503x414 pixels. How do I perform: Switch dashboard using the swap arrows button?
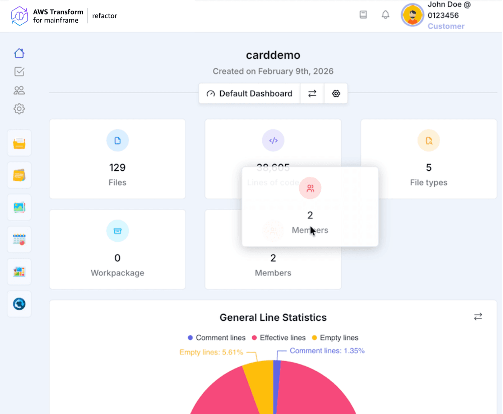[312, 94]
